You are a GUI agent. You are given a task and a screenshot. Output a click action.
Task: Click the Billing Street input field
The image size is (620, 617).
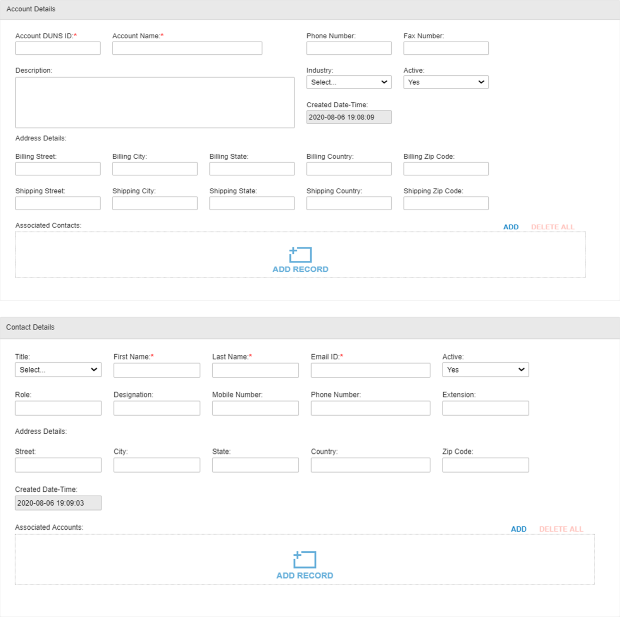(x=57, y=168)
